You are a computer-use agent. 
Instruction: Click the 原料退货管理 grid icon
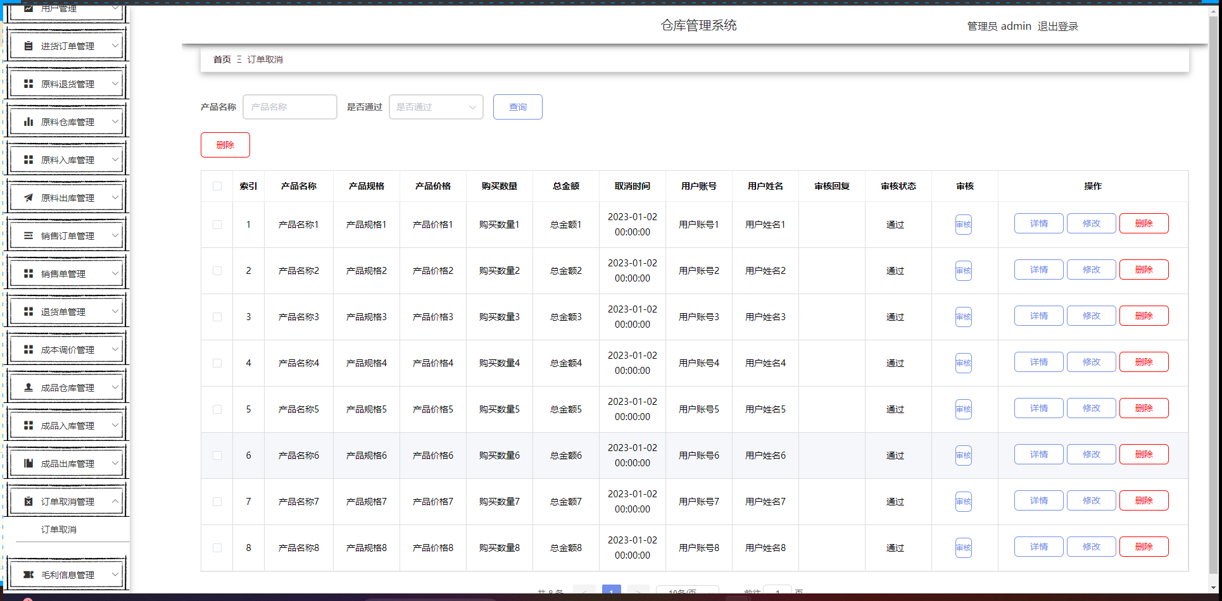[28, 84]
